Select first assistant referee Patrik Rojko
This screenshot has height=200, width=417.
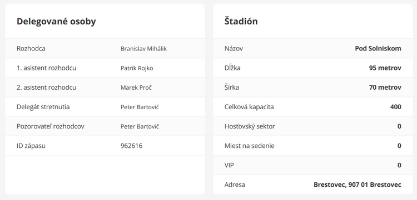coord(137,68)
